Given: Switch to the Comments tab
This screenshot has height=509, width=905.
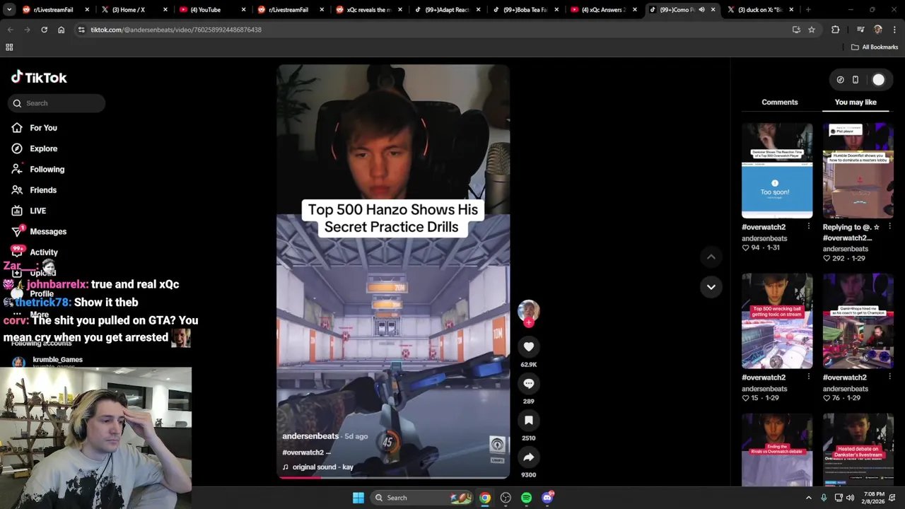Looking at the screenshot, I should click(779, 103).
